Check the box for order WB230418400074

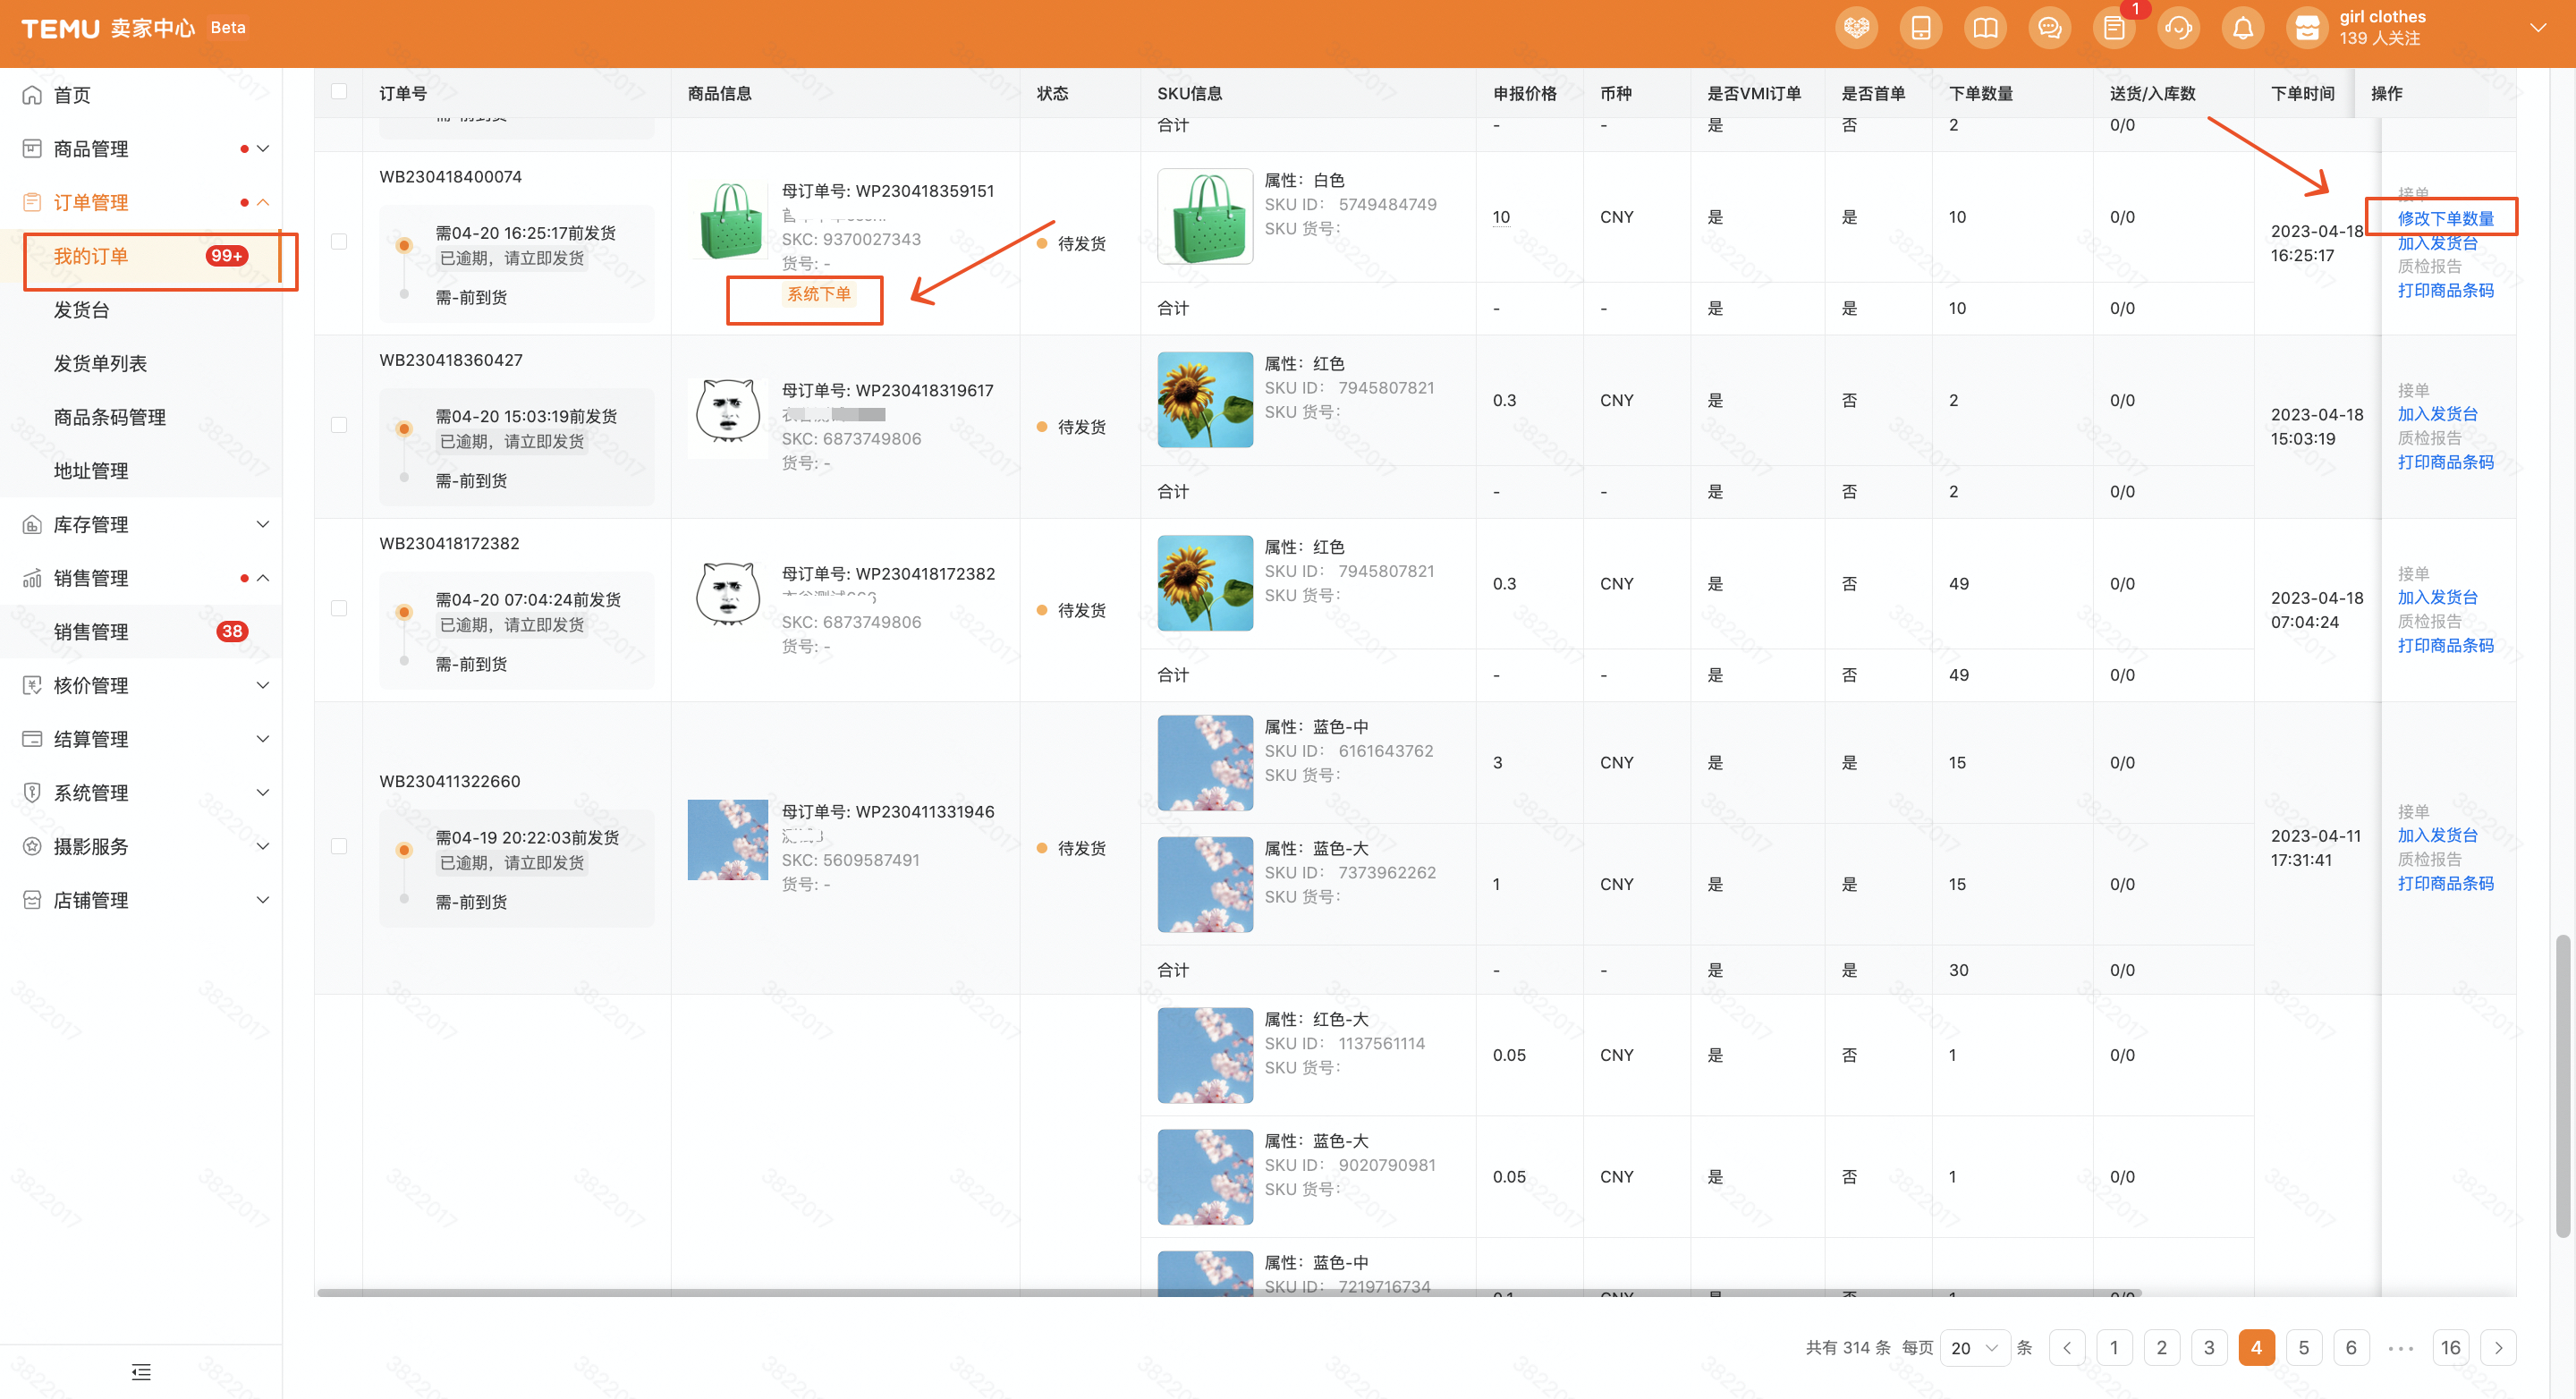pyautogui.click(x=339, y=242)
